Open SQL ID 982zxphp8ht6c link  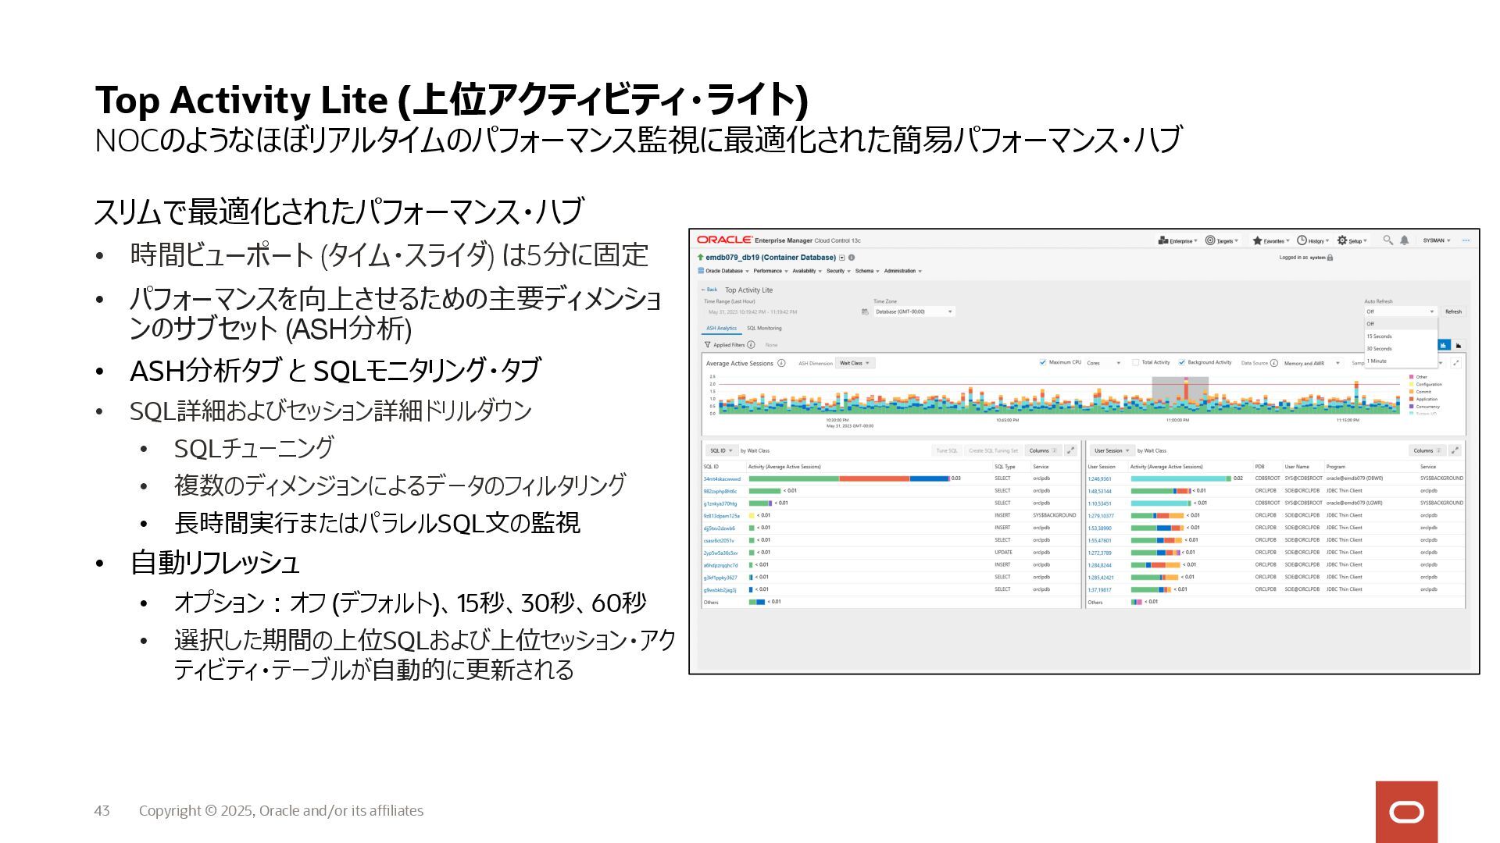pos(720,491)
